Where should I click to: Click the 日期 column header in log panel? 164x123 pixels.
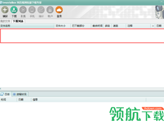pos(24,100)
